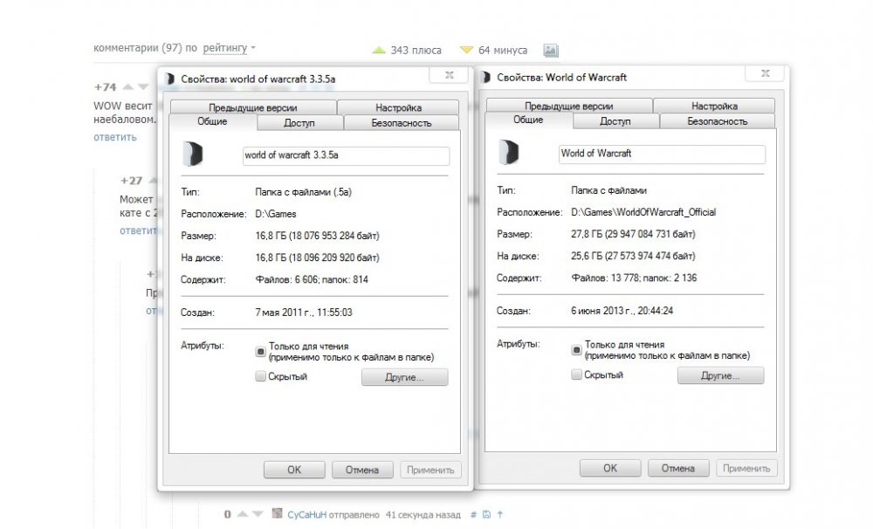Screen dimensions: 873x529
Task: Click 'Применить' in World of Warcraft window
Action: (x=746, y=468)
